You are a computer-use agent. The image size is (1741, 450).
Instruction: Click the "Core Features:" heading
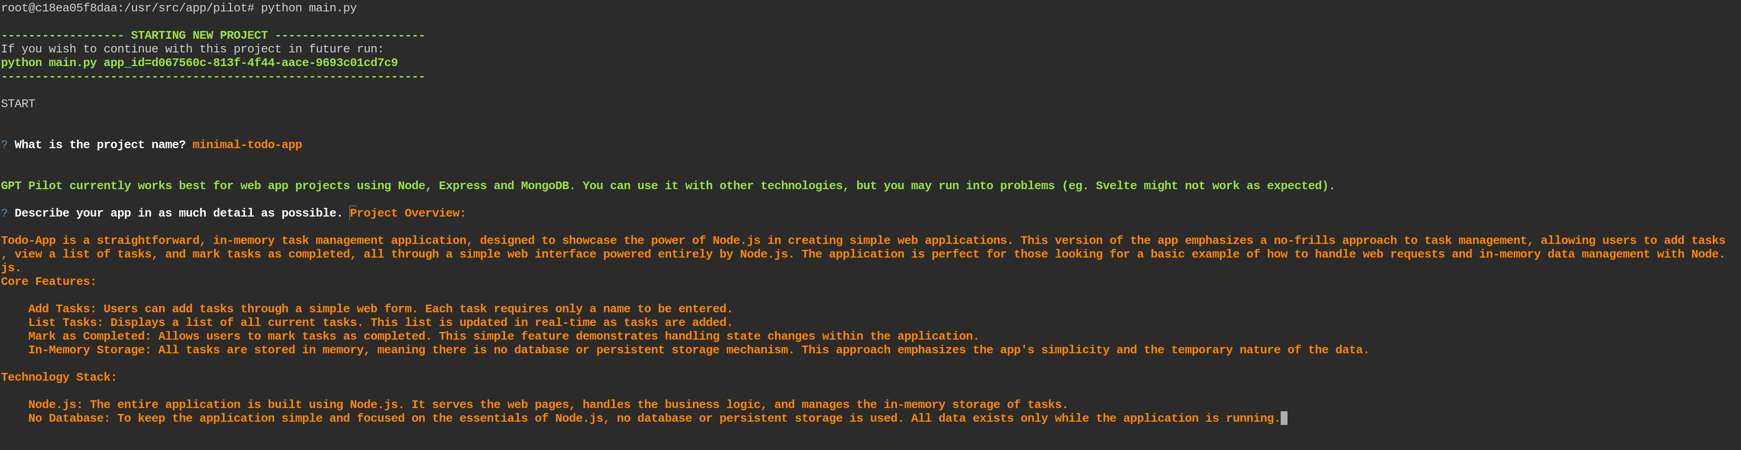pos(49,281)
